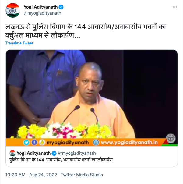
Task: Click the UP government emblem on video
Action: (171, 139)
